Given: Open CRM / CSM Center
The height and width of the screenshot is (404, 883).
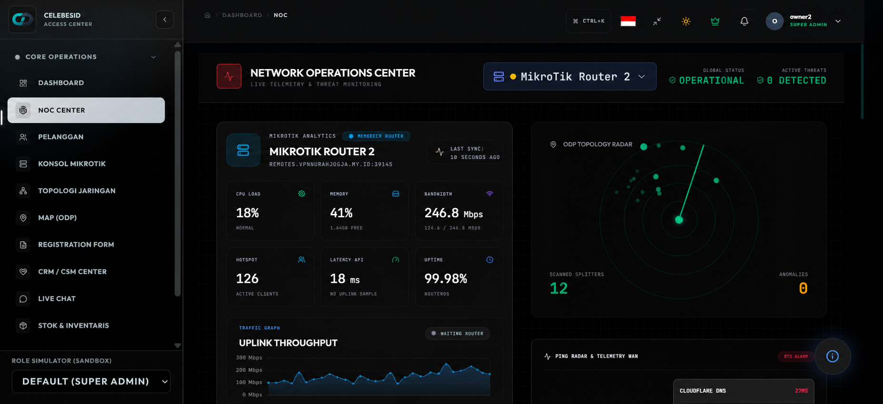Looking at the screenshot, I should [86, 272].
